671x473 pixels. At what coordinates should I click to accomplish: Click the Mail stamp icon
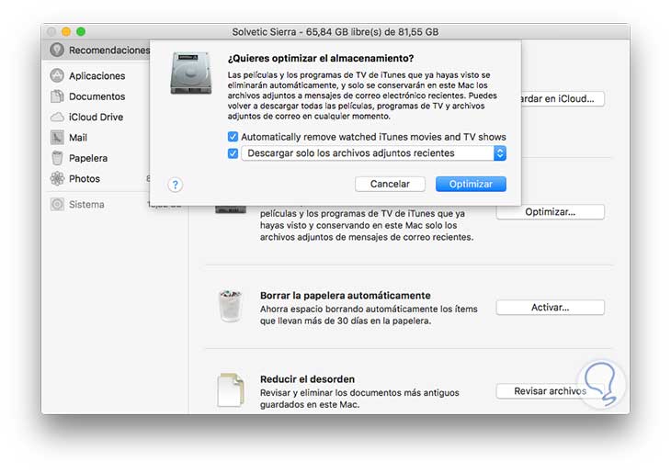click(57, 137)
